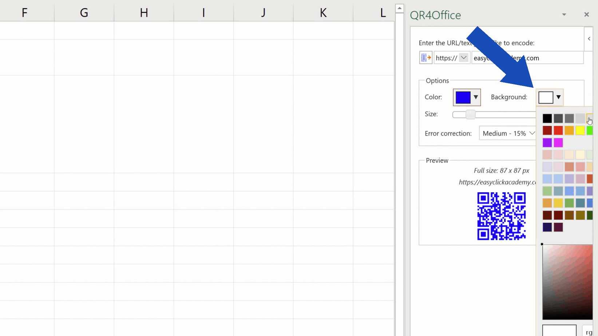This screenshot has height=336, width=598.
Task: Select the light gray swatch in the top row
Action: tap(580, 118)
